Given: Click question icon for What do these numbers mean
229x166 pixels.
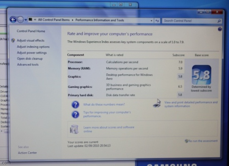Looking at the screenshot, I should [75, 104].
